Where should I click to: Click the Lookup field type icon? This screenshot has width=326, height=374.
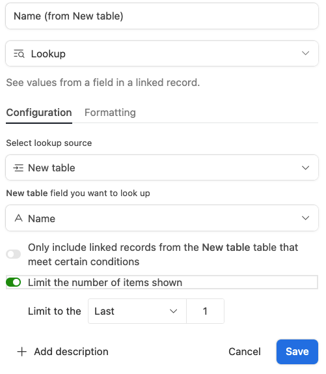pos(19,53)
